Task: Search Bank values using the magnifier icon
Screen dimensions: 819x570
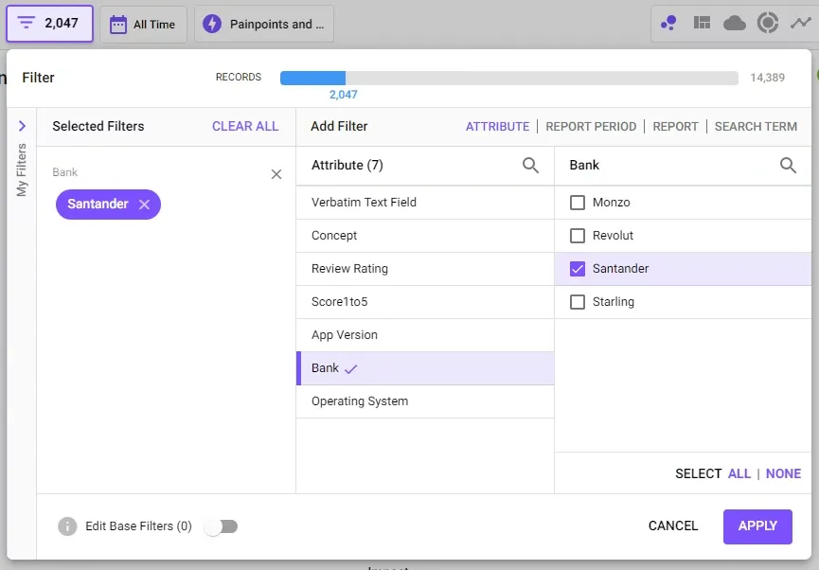Action: (x=788, y=165)
